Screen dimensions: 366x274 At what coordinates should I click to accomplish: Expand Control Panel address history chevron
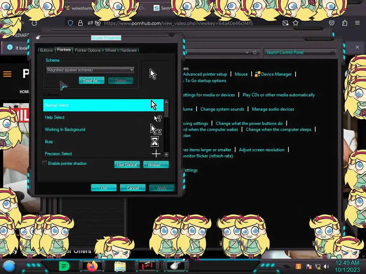coord(247,52)
